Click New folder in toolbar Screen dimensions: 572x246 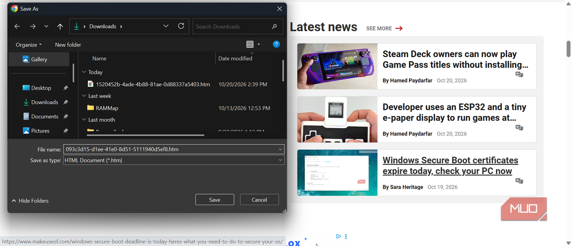click(x=68, y=45)
